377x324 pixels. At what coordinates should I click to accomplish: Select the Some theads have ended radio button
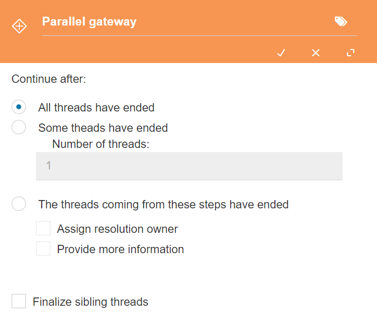pyautogui.click(x=19, y=127)
